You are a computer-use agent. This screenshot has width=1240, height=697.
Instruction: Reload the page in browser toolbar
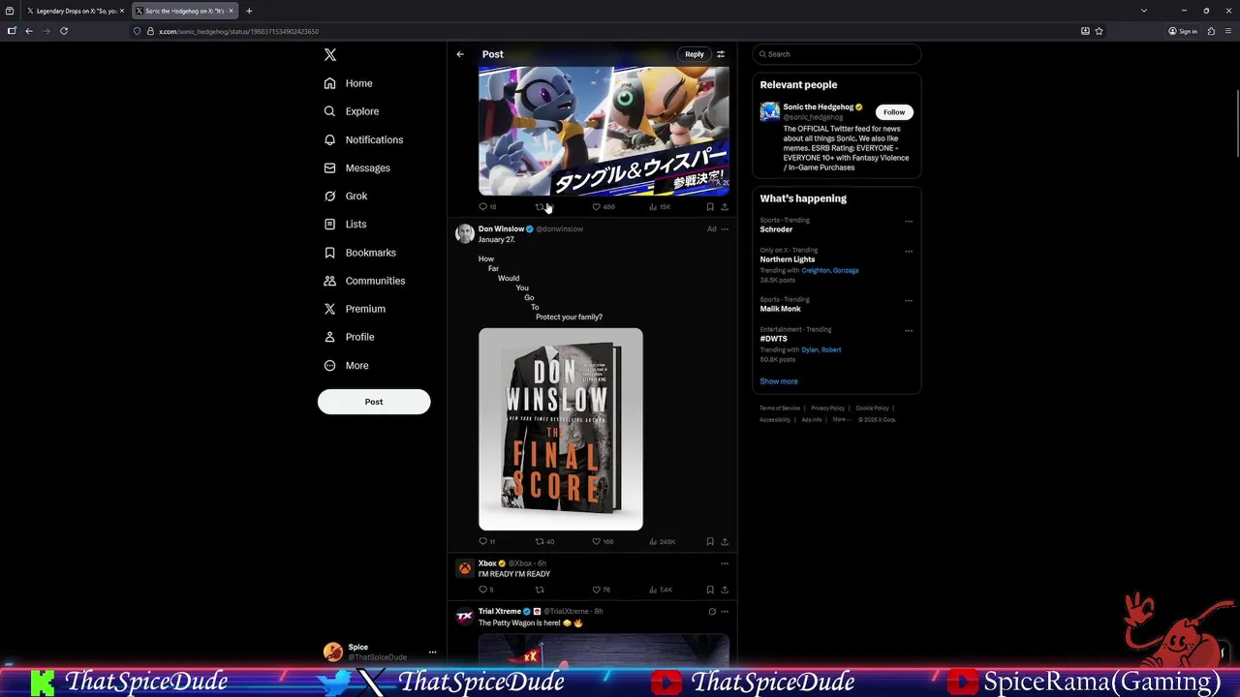[x=64, y=31]
